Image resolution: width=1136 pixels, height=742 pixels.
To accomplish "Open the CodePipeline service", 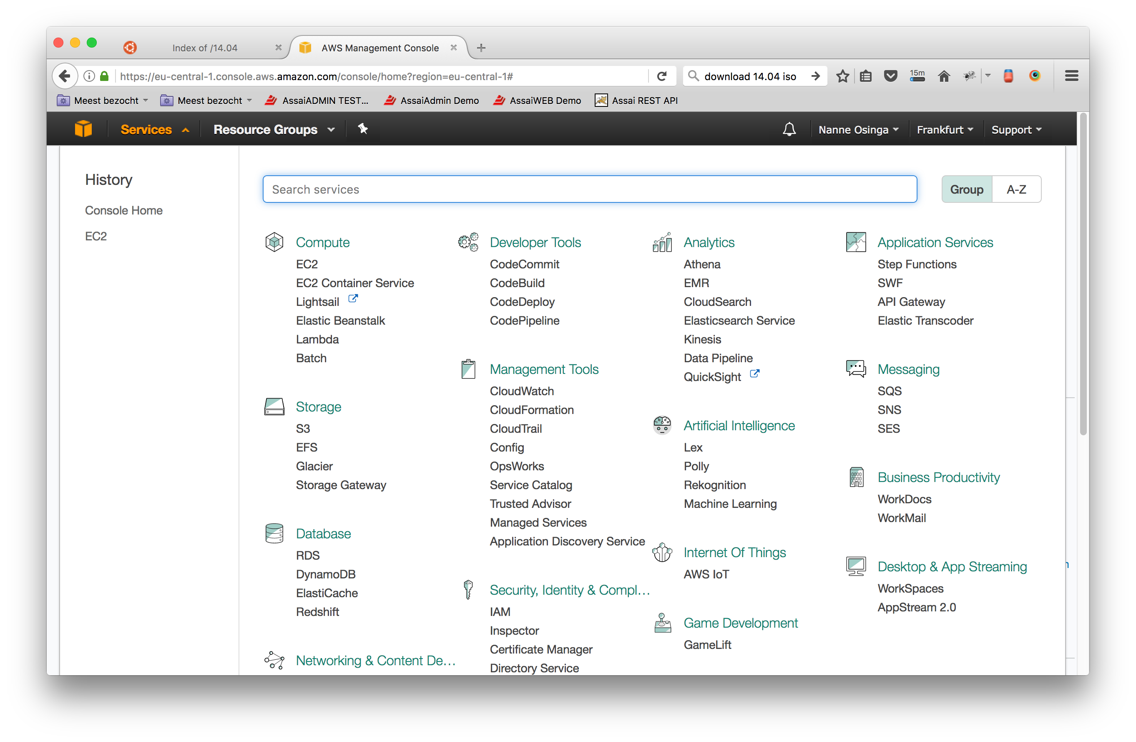I will pos(525,320).
